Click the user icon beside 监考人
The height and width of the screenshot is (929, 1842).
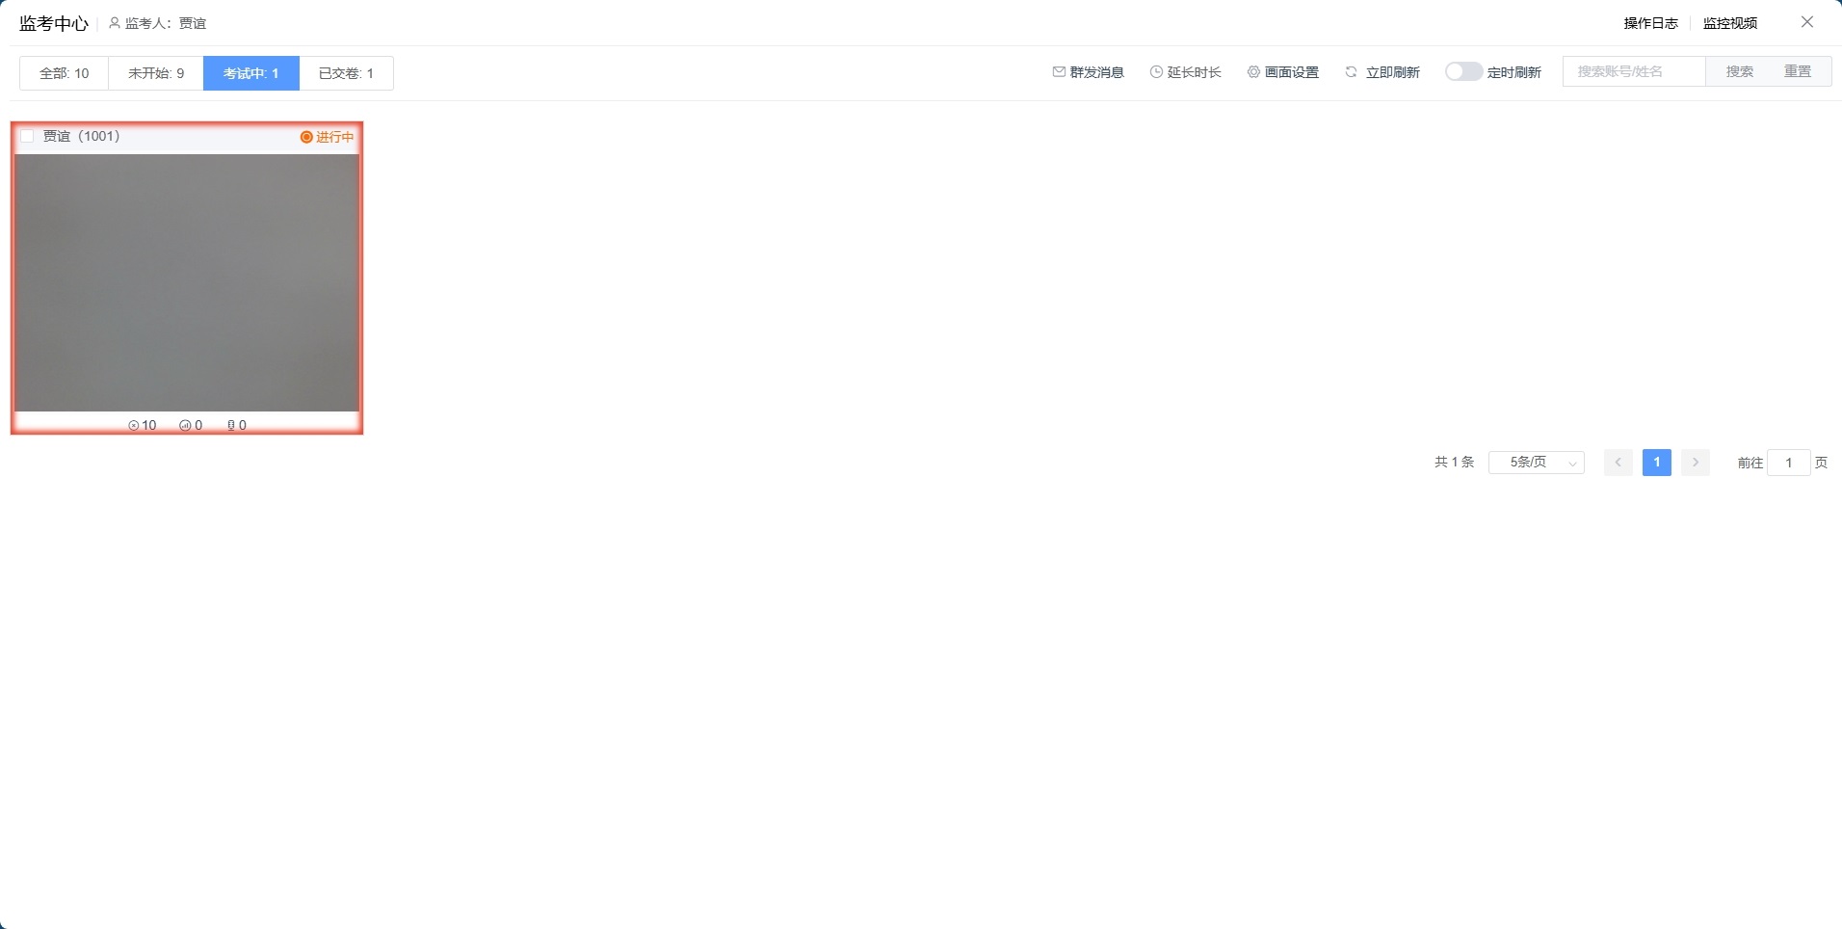pos(115,23)
